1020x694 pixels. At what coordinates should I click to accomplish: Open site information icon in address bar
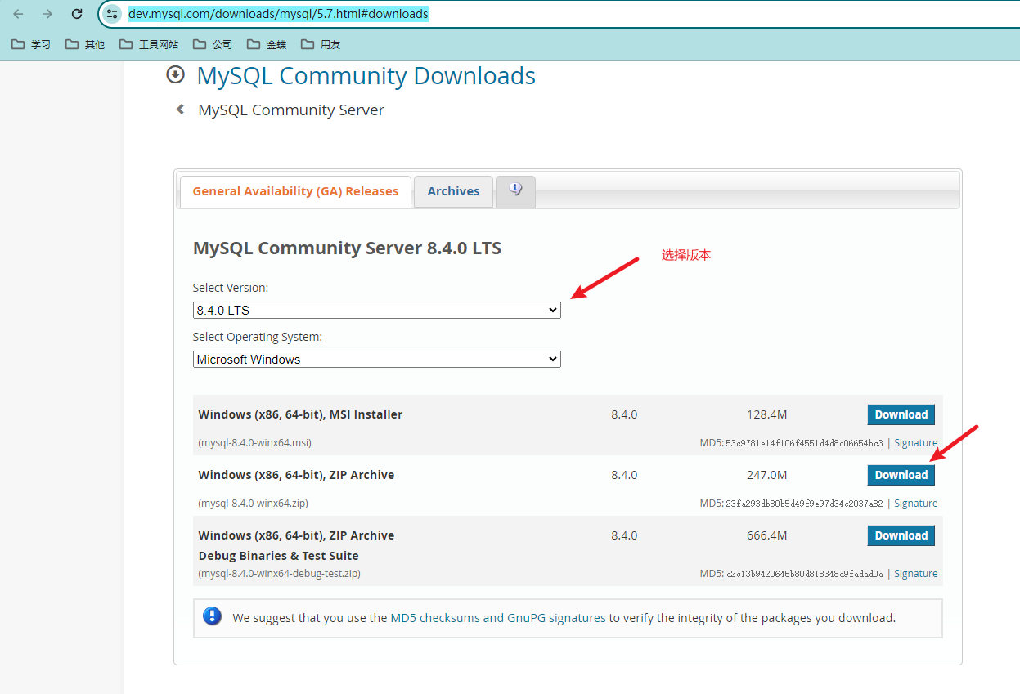click(x=113, y=14)
